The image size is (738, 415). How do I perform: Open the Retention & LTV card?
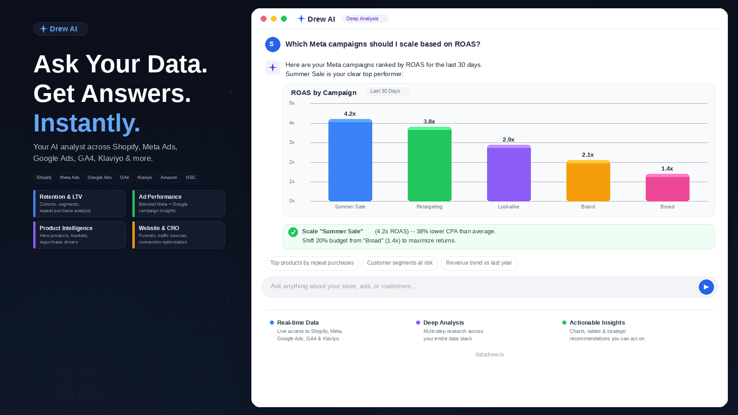click(79, 203)
